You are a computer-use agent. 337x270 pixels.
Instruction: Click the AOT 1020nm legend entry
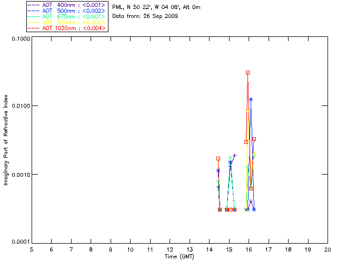click(66, 28)
